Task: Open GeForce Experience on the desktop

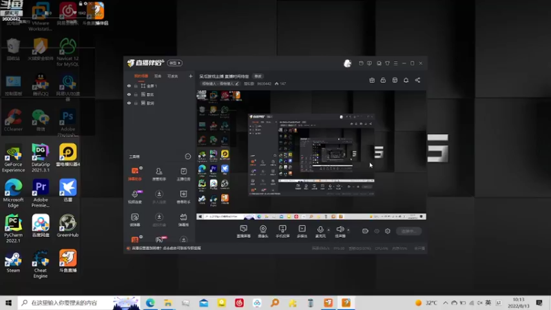Action: 13,158
